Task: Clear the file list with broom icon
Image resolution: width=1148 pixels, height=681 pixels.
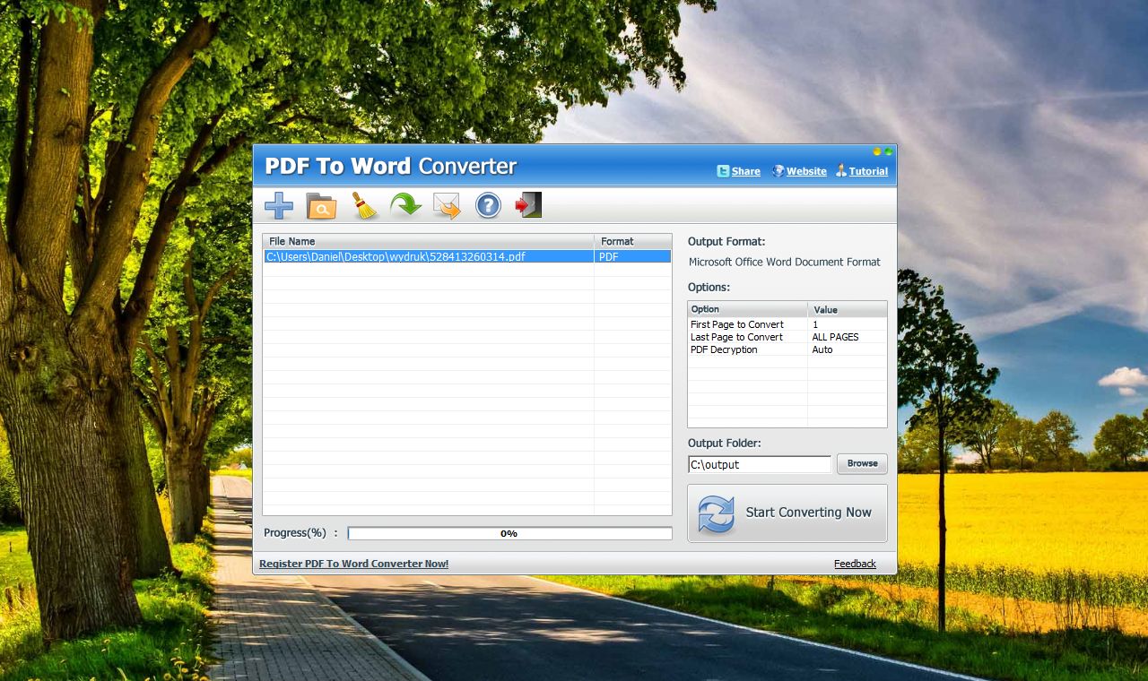Action: [x=364, y=206]
